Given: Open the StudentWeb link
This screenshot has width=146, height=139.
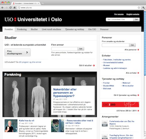Looking at the screenshot, I should pyautogui.click(x=109, y=86).
